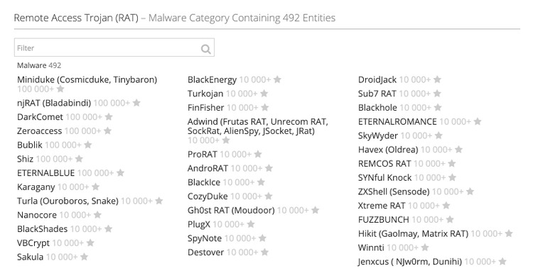Click the Filter input field
The width and height of the screenshot is (533, 278).
click(114, 48)
